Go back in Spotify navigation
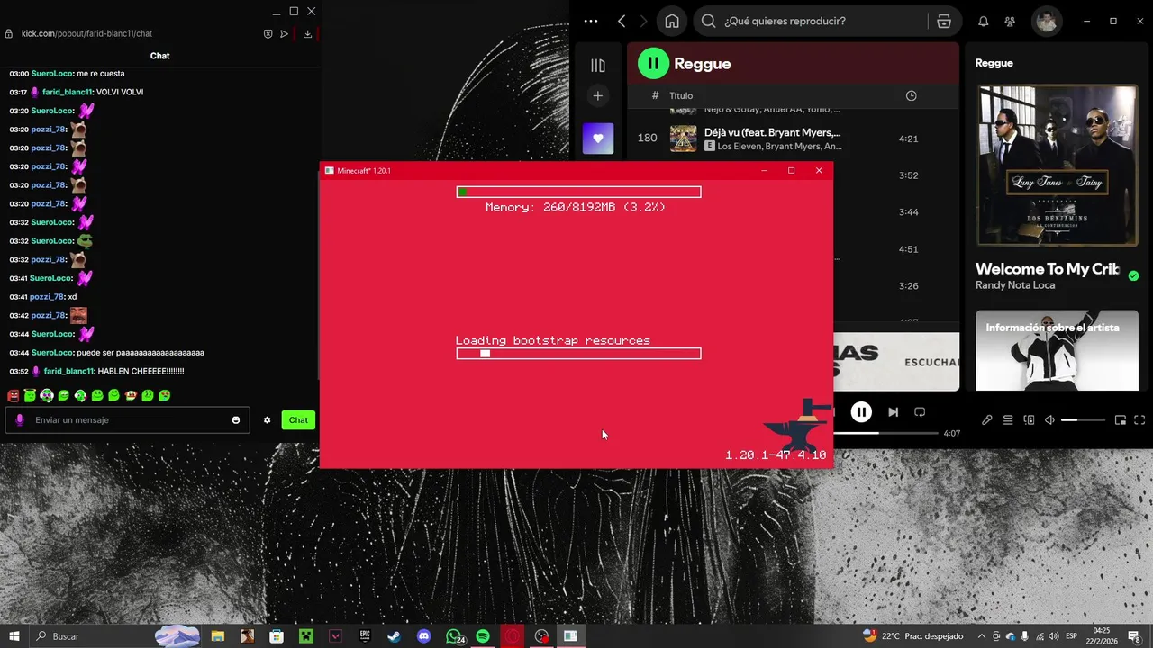 [x=622, y=21]
